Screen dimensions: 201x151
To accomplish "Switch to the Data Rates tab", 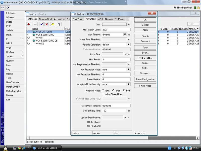I will click(78, 19).
